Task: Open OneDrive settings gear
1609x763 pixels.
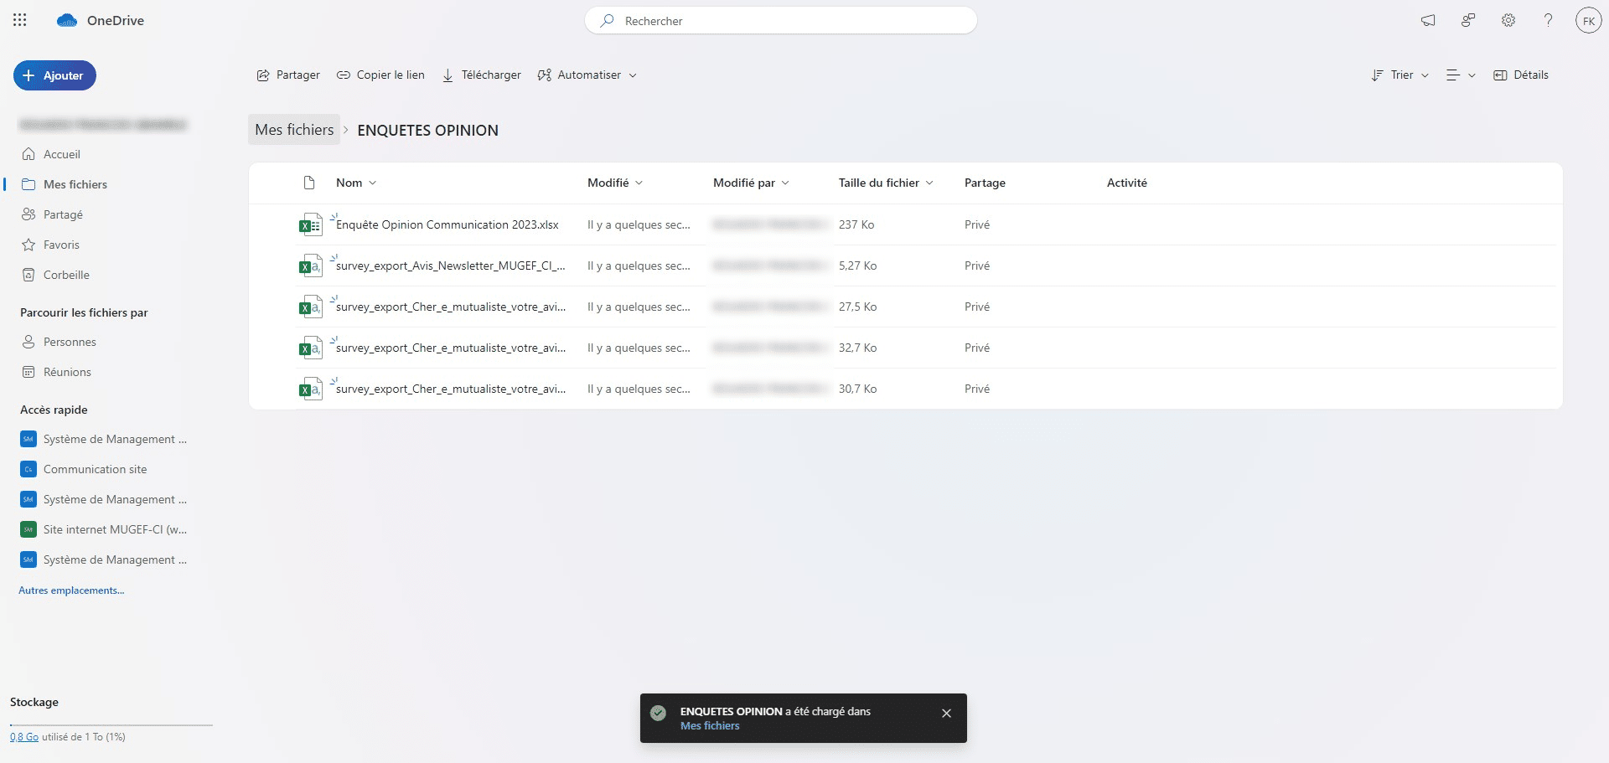Action: point(1508,20)
